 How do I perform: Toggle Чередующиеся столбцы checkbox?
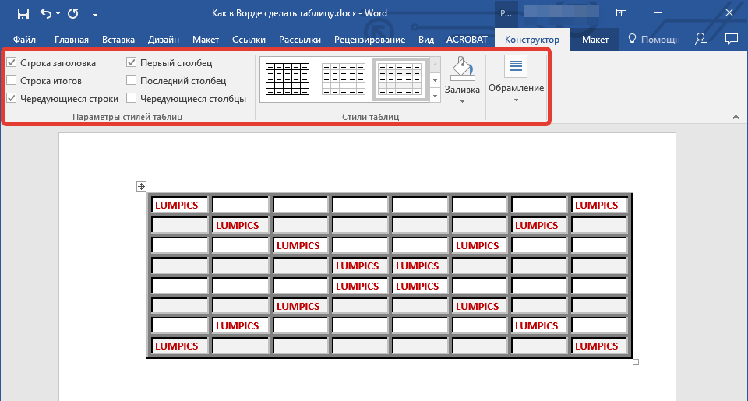click(132, 98)
